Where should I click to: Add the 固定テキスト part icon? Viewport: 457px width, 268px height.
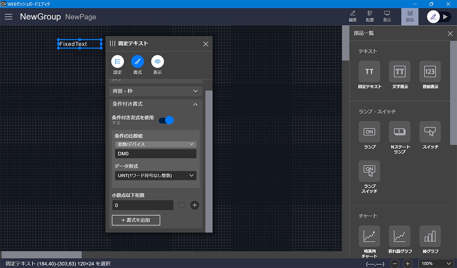369,71
